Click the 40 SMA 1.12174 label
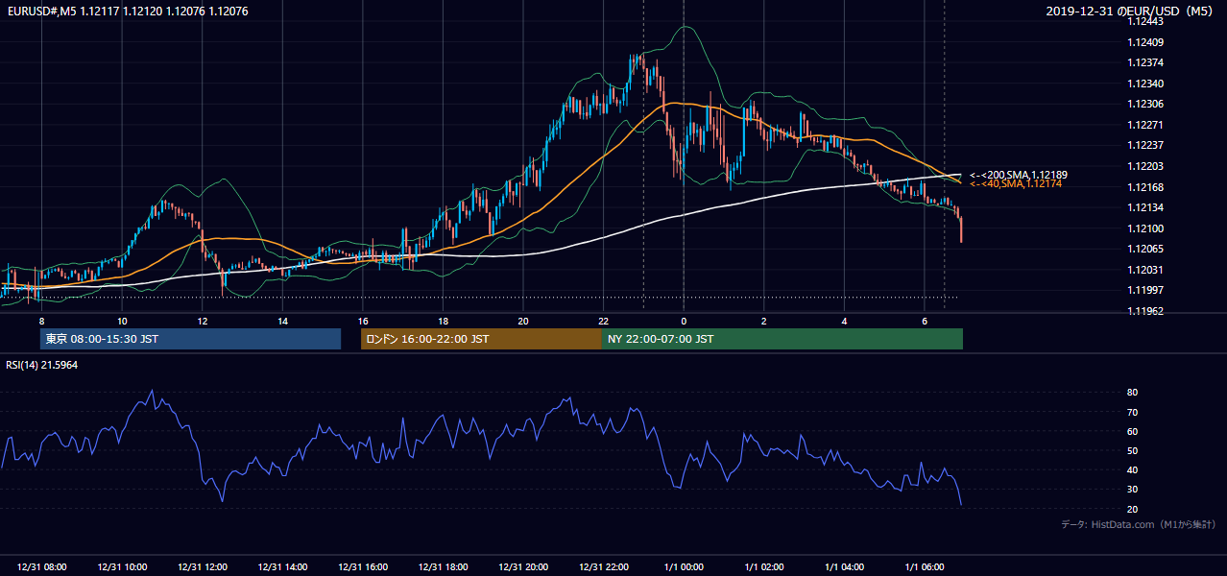 1015,183
